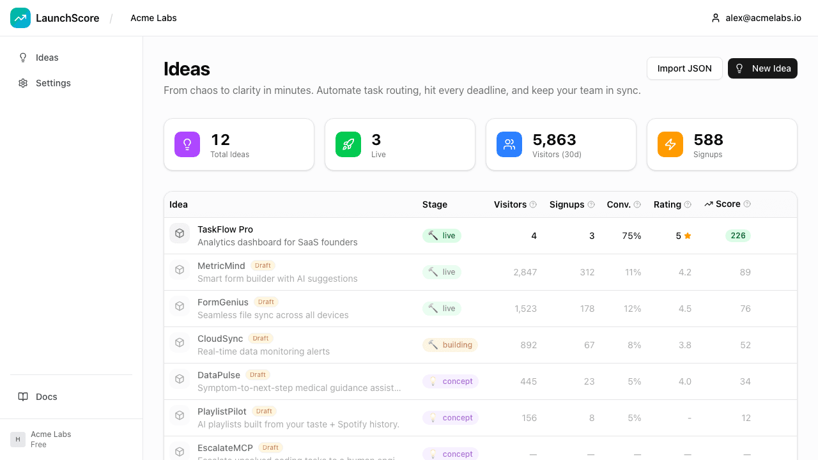Click the Draft badge next to DataPulse

[258, 374]
